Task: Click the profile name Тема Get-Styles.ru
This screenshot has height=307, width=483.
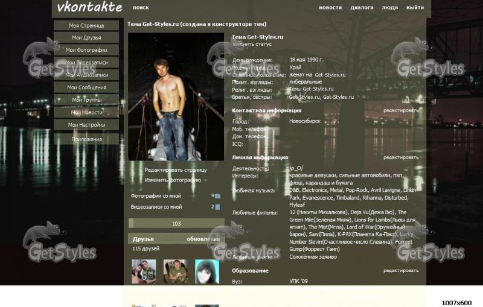Action: [258, 37]
